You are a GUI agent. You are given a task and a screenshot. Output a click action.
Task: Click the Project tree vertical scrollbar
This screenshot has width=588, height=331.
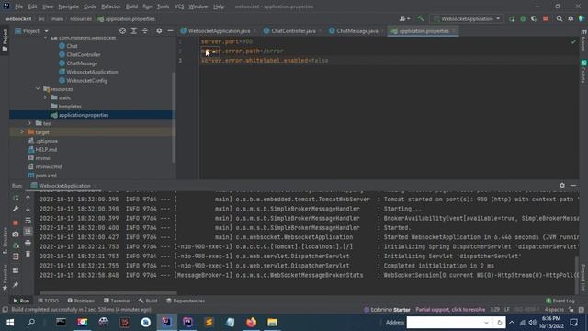tap(174, 117)
